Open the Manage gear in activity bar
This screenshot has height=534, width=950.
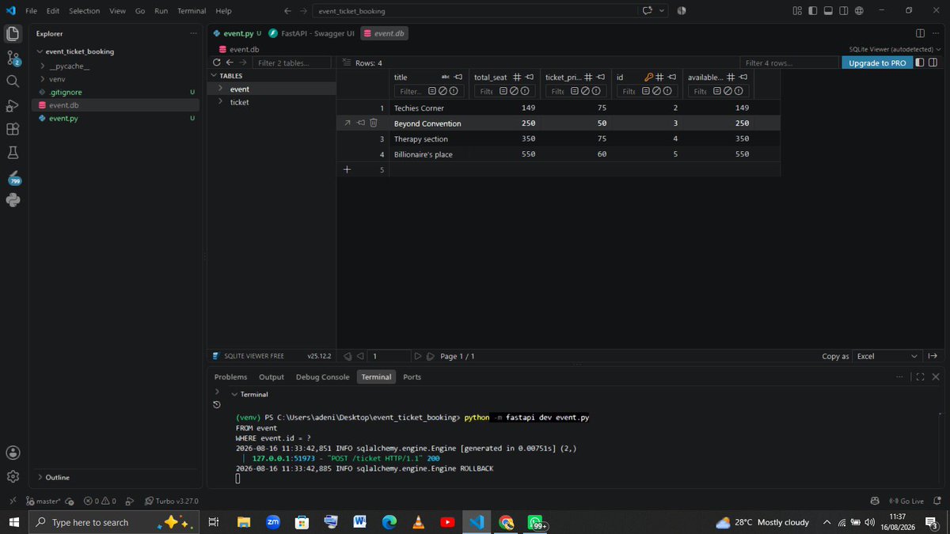point(13,476)
